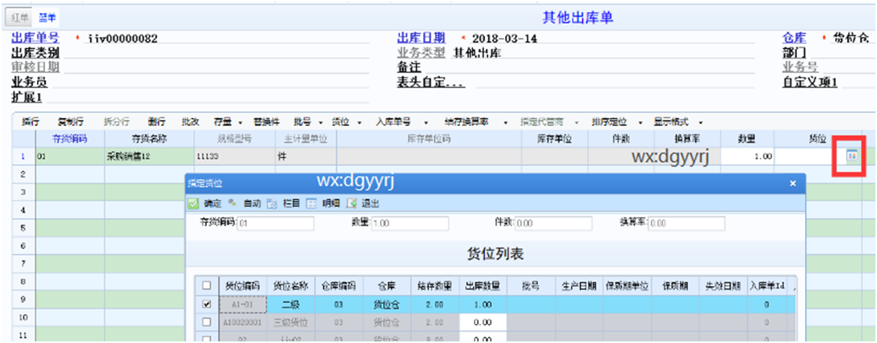
Task: Click 删行 to delete the row
Action: pos(156,122)
